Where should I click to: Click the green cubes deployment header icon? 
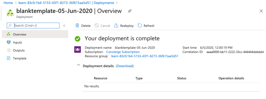pyautogui.click(x=10, y=13)
